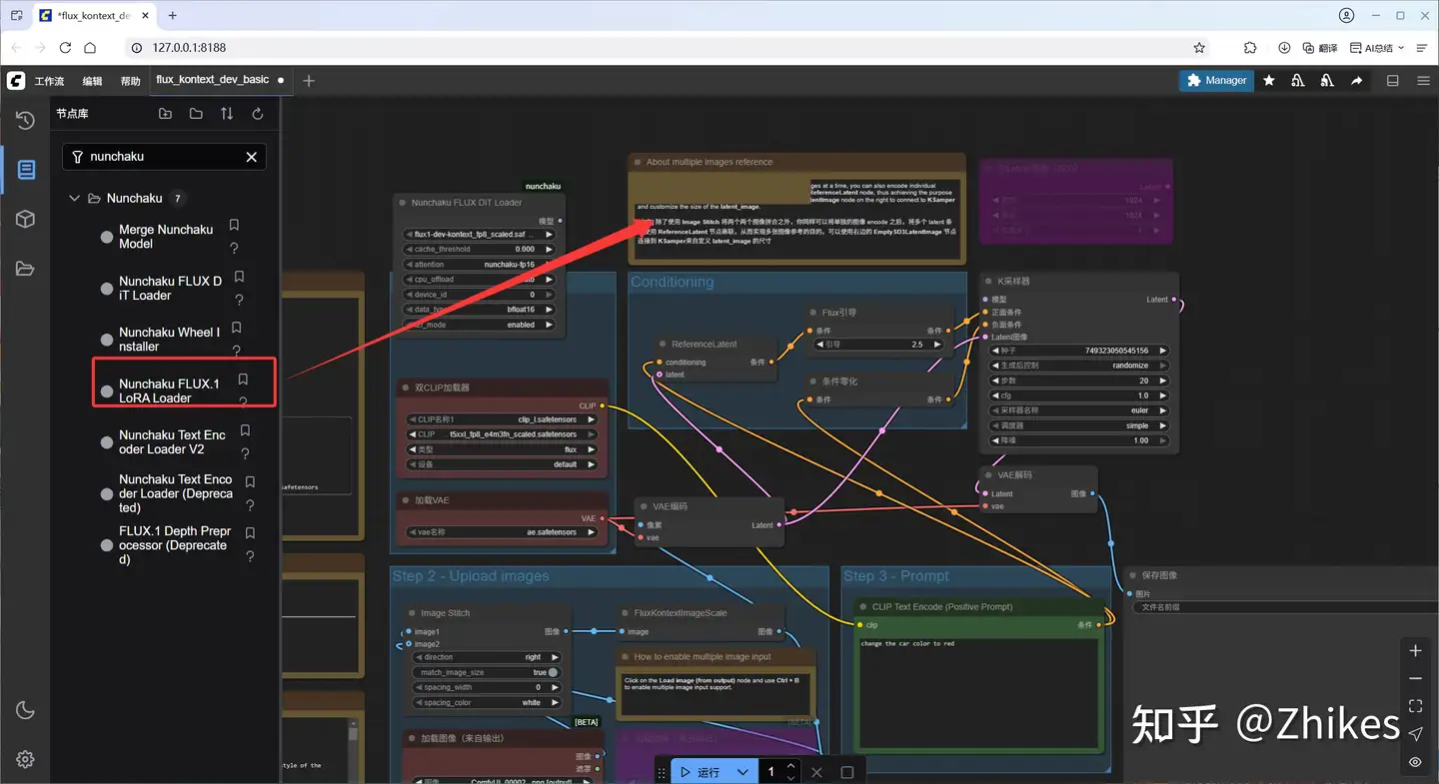
Task: Bookmark the Nunchaku Wheel Installer node
Action: pyautogui.click(x=237, y=328)
